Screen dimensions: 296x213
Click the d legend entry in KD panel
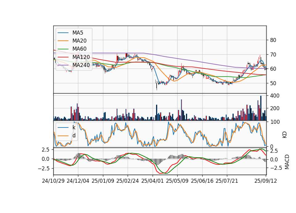click(74, 136)
